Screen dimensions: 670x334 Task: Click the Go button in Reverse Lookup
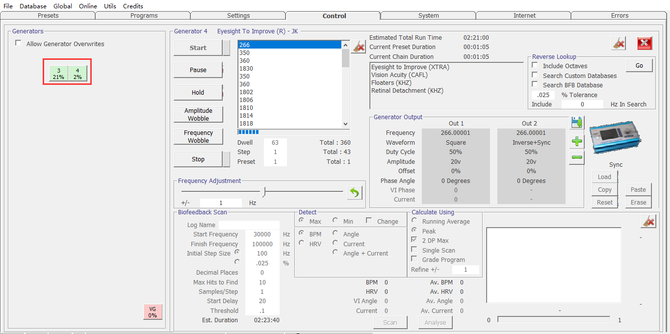[x=639, y=65]
